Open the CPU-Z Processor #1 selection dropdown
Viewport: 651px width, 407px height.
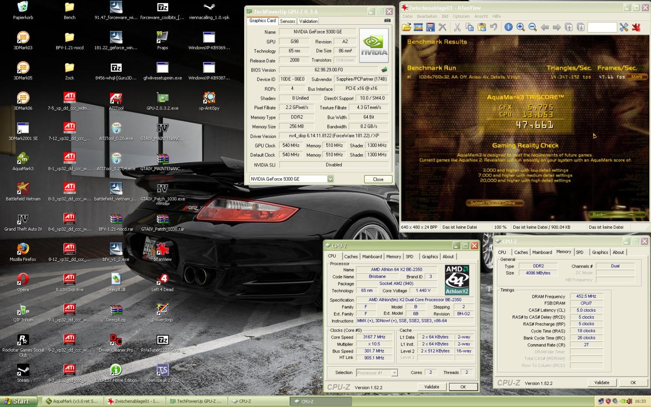pyautogui.click(x=394, y=373)
